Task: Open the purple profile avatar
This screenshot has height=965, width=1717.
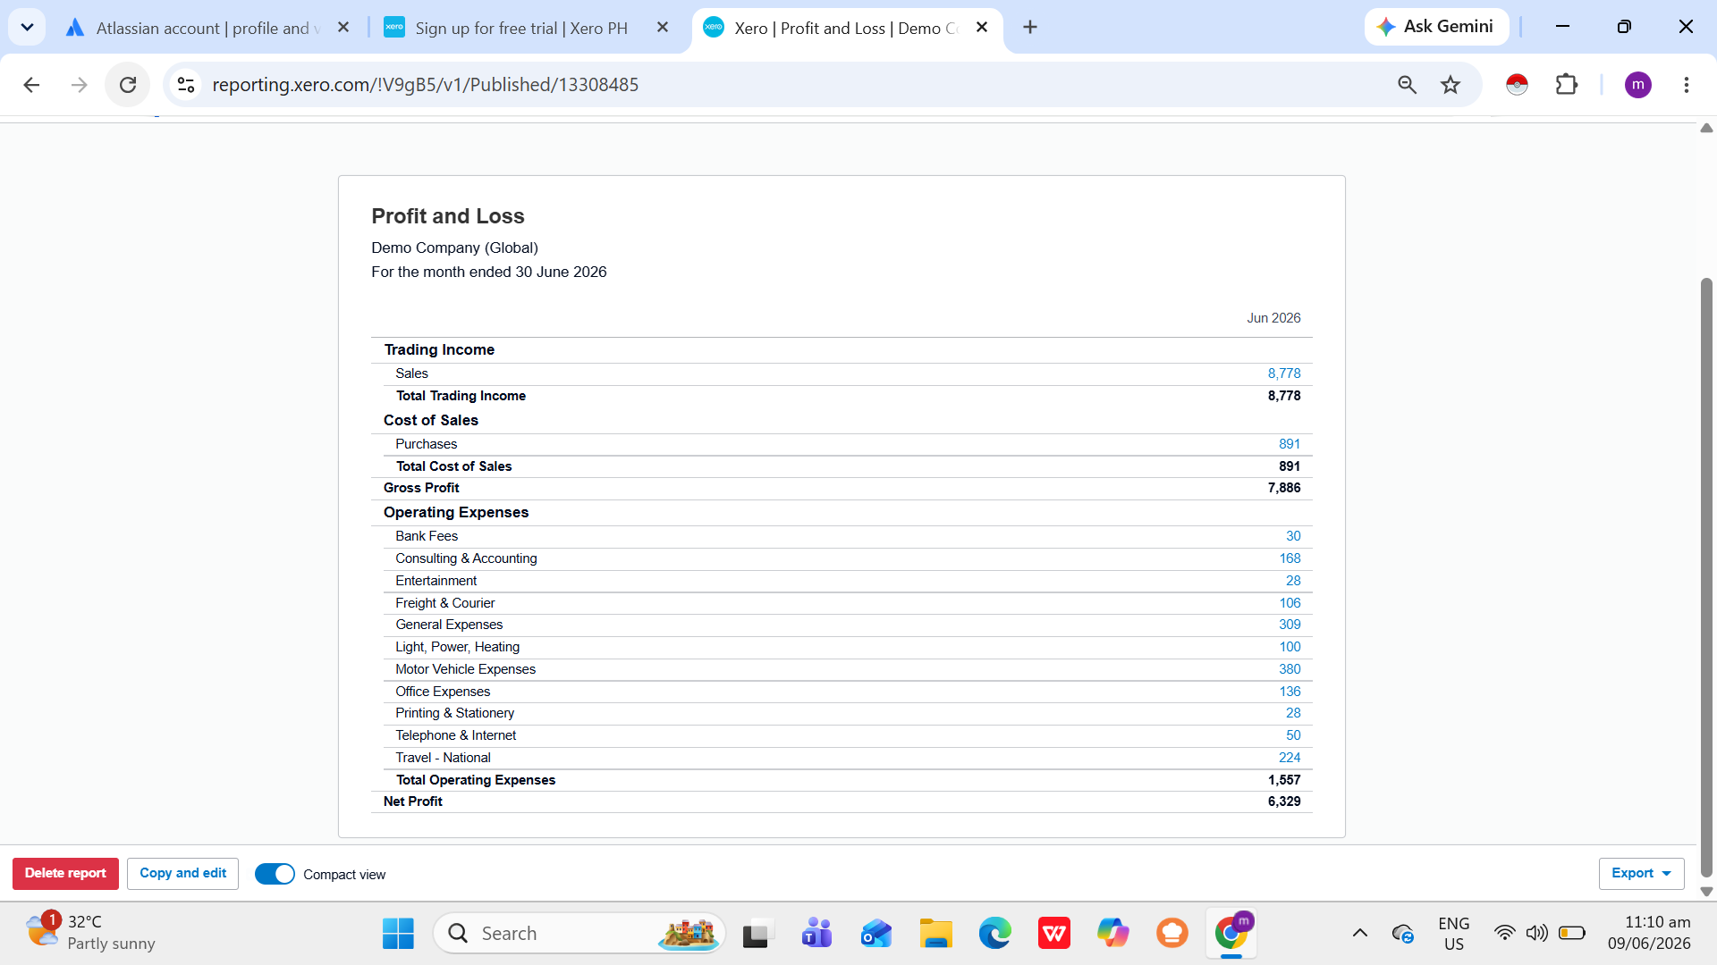Action: pyautogui.click(x=1637, y=85)
